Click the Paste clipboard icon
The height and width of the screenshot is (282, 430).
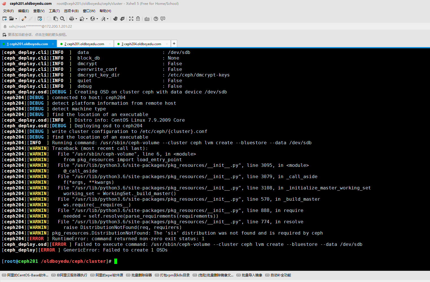[x=56, y=19]
